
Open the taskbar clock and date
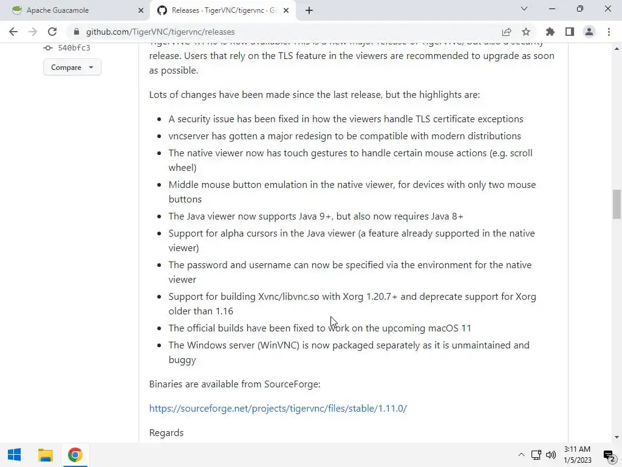point(577,455)
